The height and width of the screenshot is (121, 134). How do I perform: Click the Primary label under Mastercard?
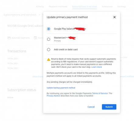57,41
